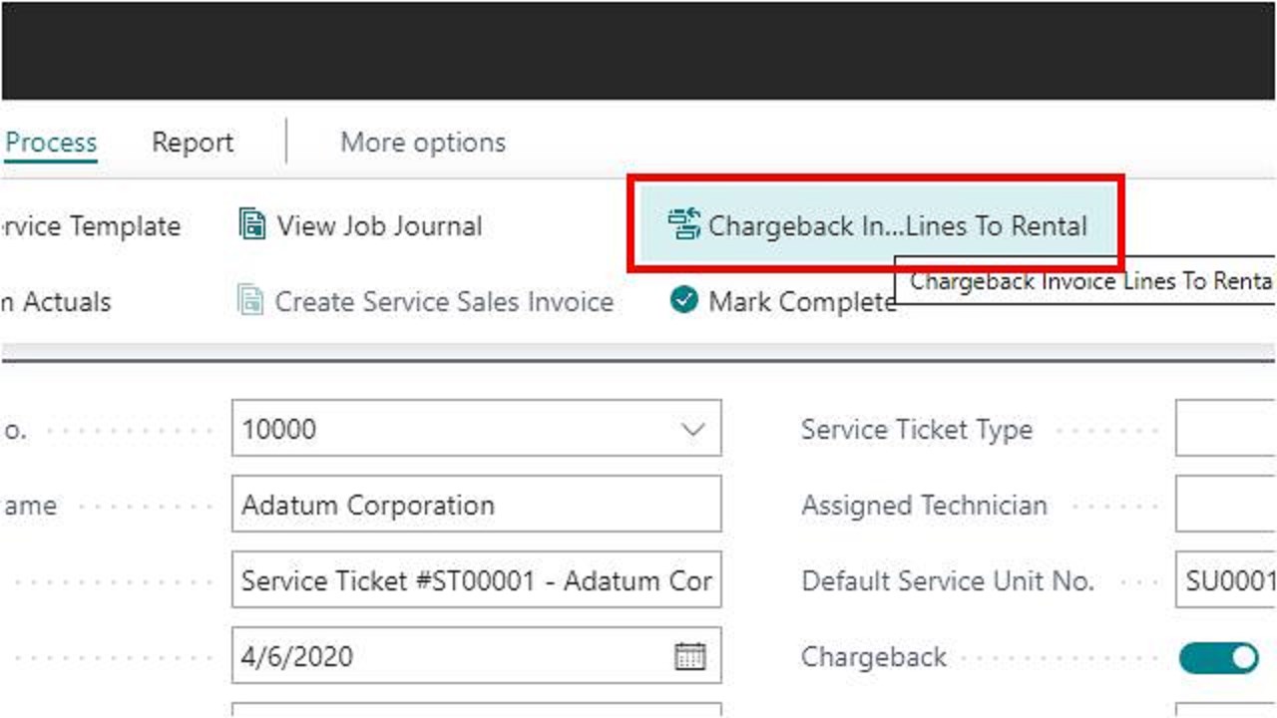The image size is (1277, 718).
Task: Turn off the Chargeback toggle switch
Action: coord(1218,658)
